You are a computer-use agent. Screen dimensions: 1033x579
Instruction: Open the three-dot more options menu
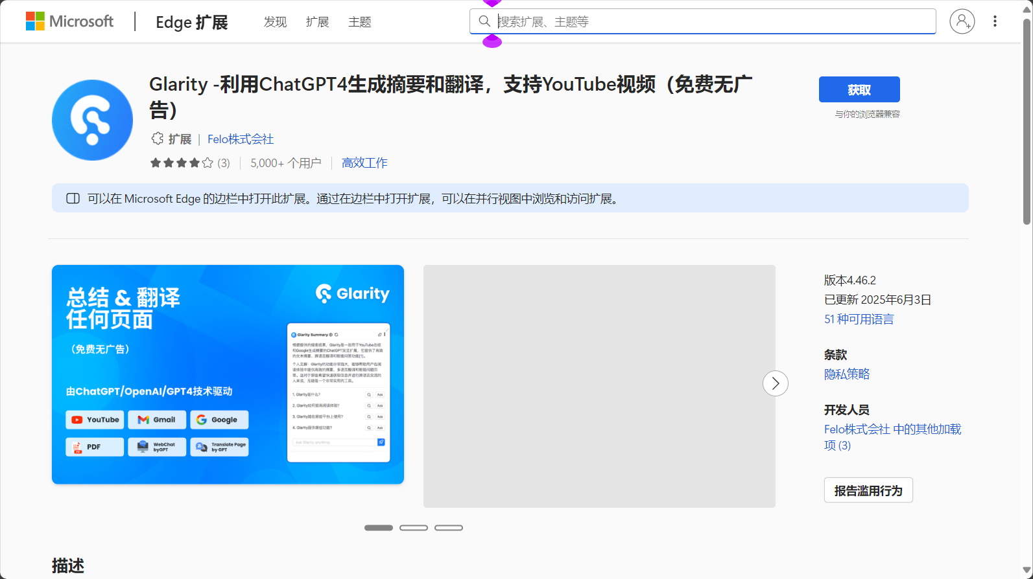[995, 21]
